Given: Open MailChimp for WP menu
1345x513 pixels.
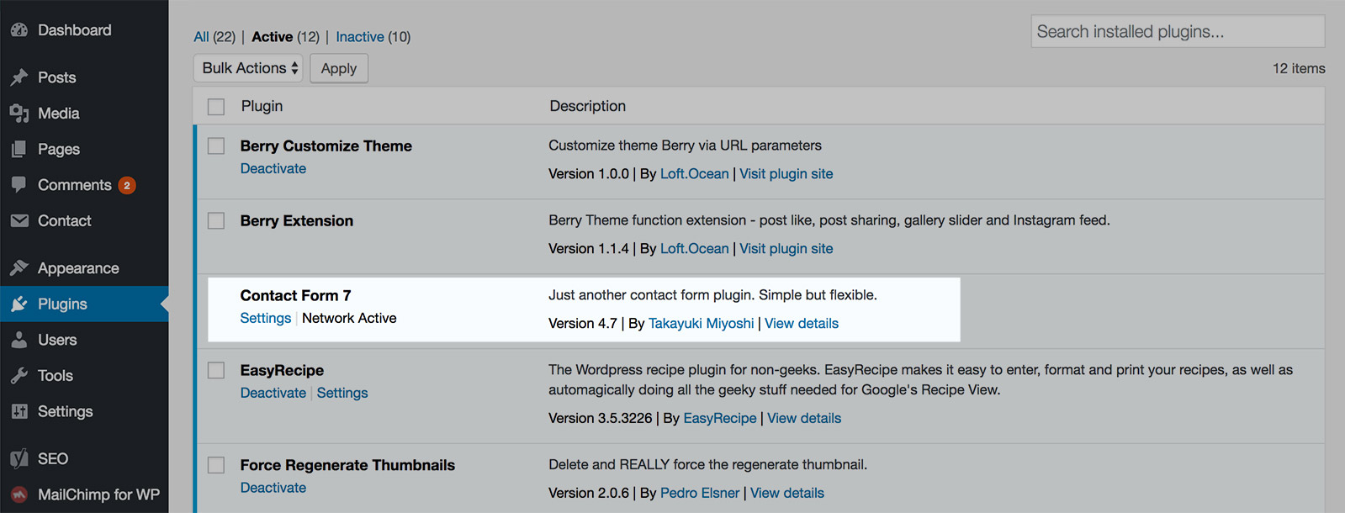Looking at the screenshot, I should point(84,494).
